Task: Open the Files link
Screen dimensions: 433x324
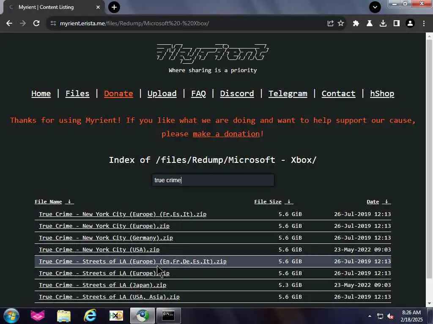Action: [77, 94]
